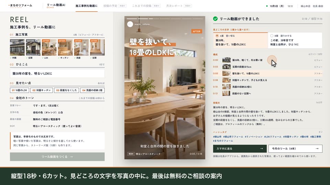Click the green check mark icon
330x185 pixels.
215,18
